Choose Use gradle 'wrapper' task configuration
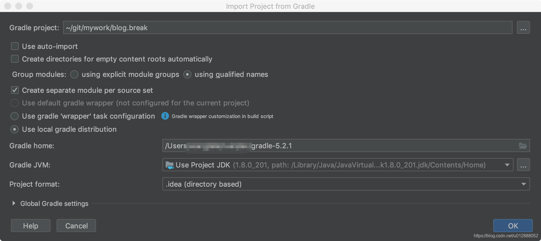The height and width of the screenshot is (241, 541). tap(15, 116)
